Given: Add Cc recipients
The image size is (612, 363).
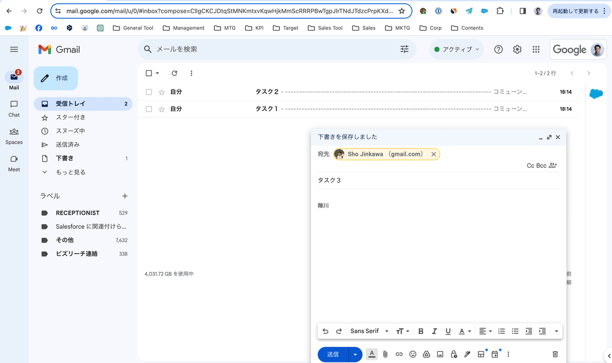Looking at the screenshot, I should click(x=530, y=166).
